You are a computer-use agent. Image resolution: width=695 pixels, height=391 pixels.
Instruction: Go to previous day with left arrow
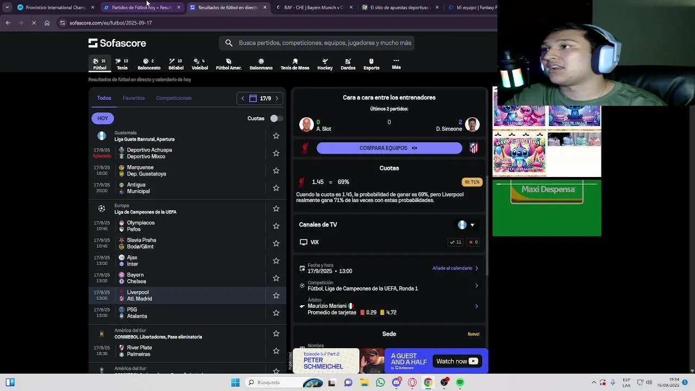[243, 98]
